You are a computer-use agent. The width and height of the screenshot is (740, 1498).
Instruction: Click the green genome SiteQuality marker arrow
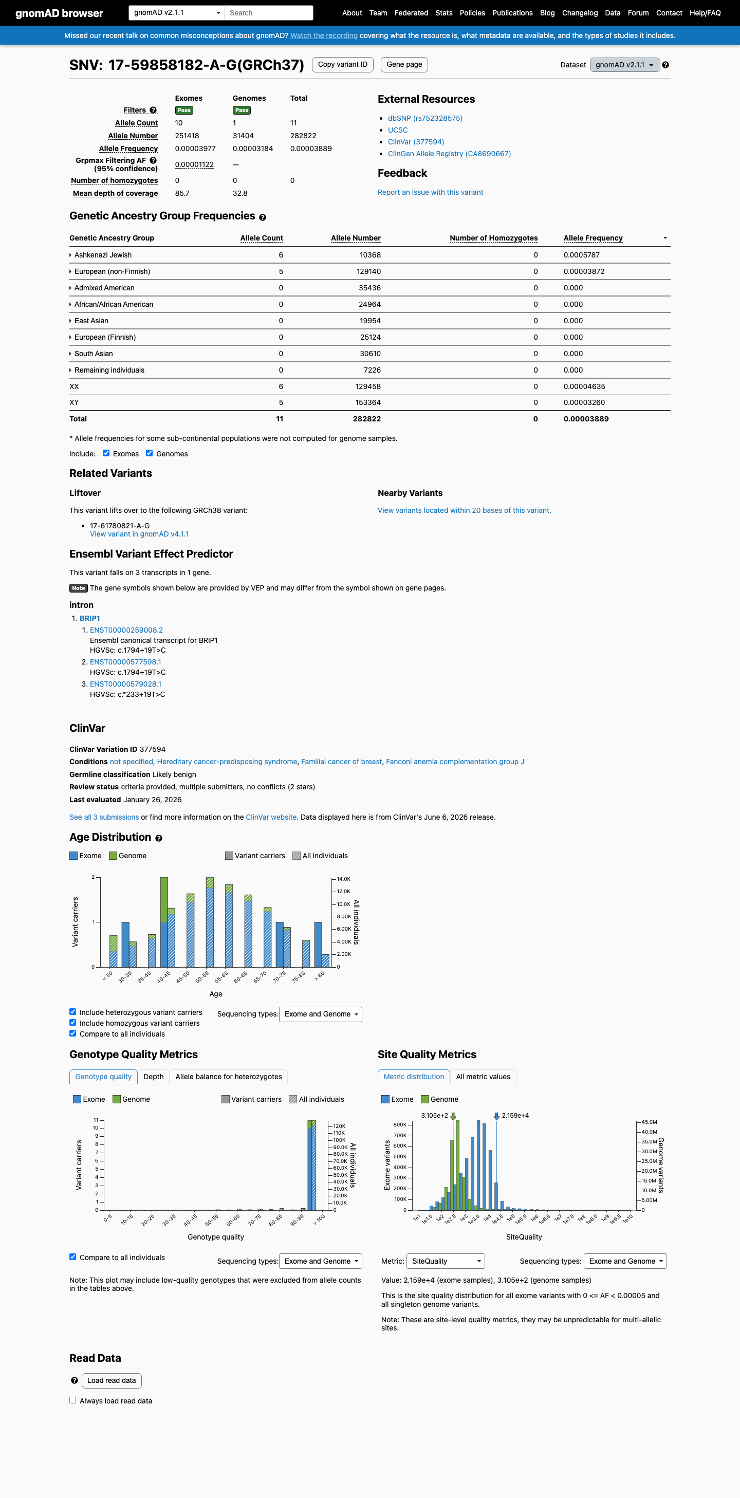pos(453,1117)
